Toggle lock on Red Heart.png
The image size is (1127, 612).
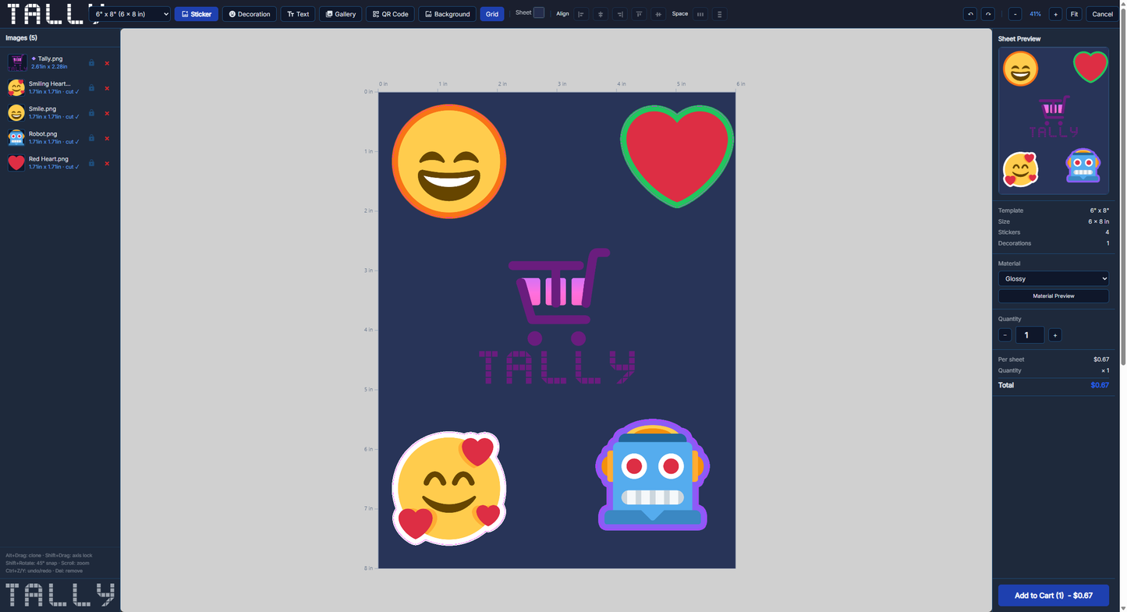point(91,163)
